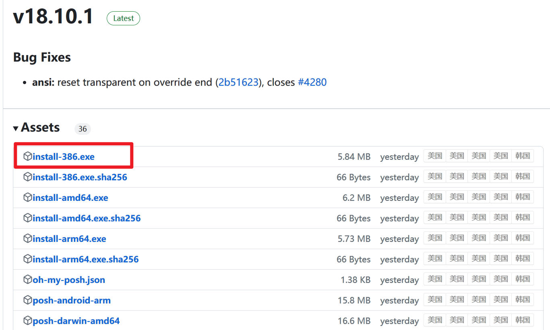
Task: Click the v18.10.1 release title
Action: tap(53, 17)
